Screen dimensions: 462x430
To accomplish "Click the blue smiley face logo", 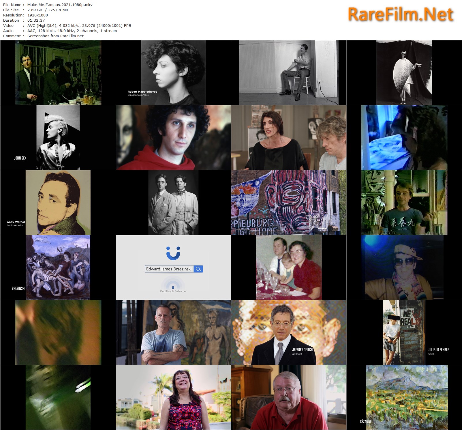I will [173, 253].
